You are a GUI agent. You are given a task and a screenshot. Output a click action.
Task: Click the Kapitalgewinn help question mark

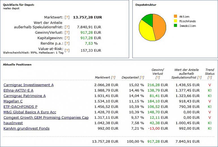67,38
